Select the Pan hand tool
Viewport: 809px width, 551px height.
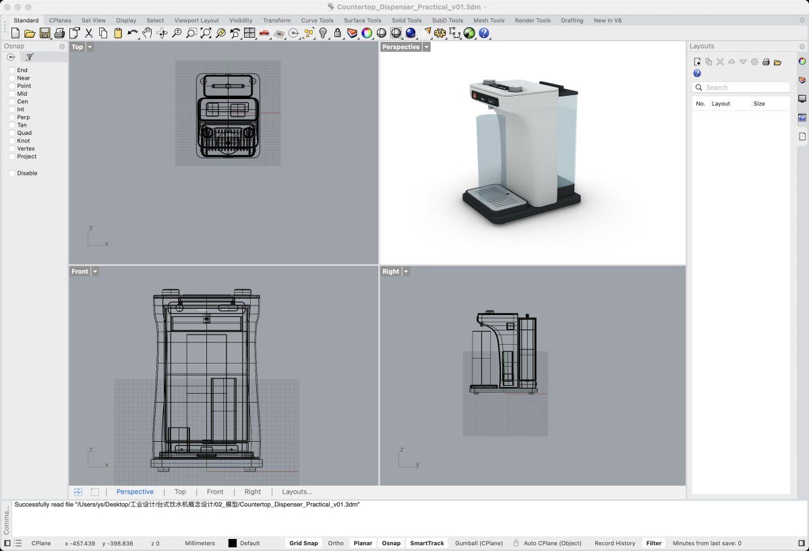pos(147,33)
